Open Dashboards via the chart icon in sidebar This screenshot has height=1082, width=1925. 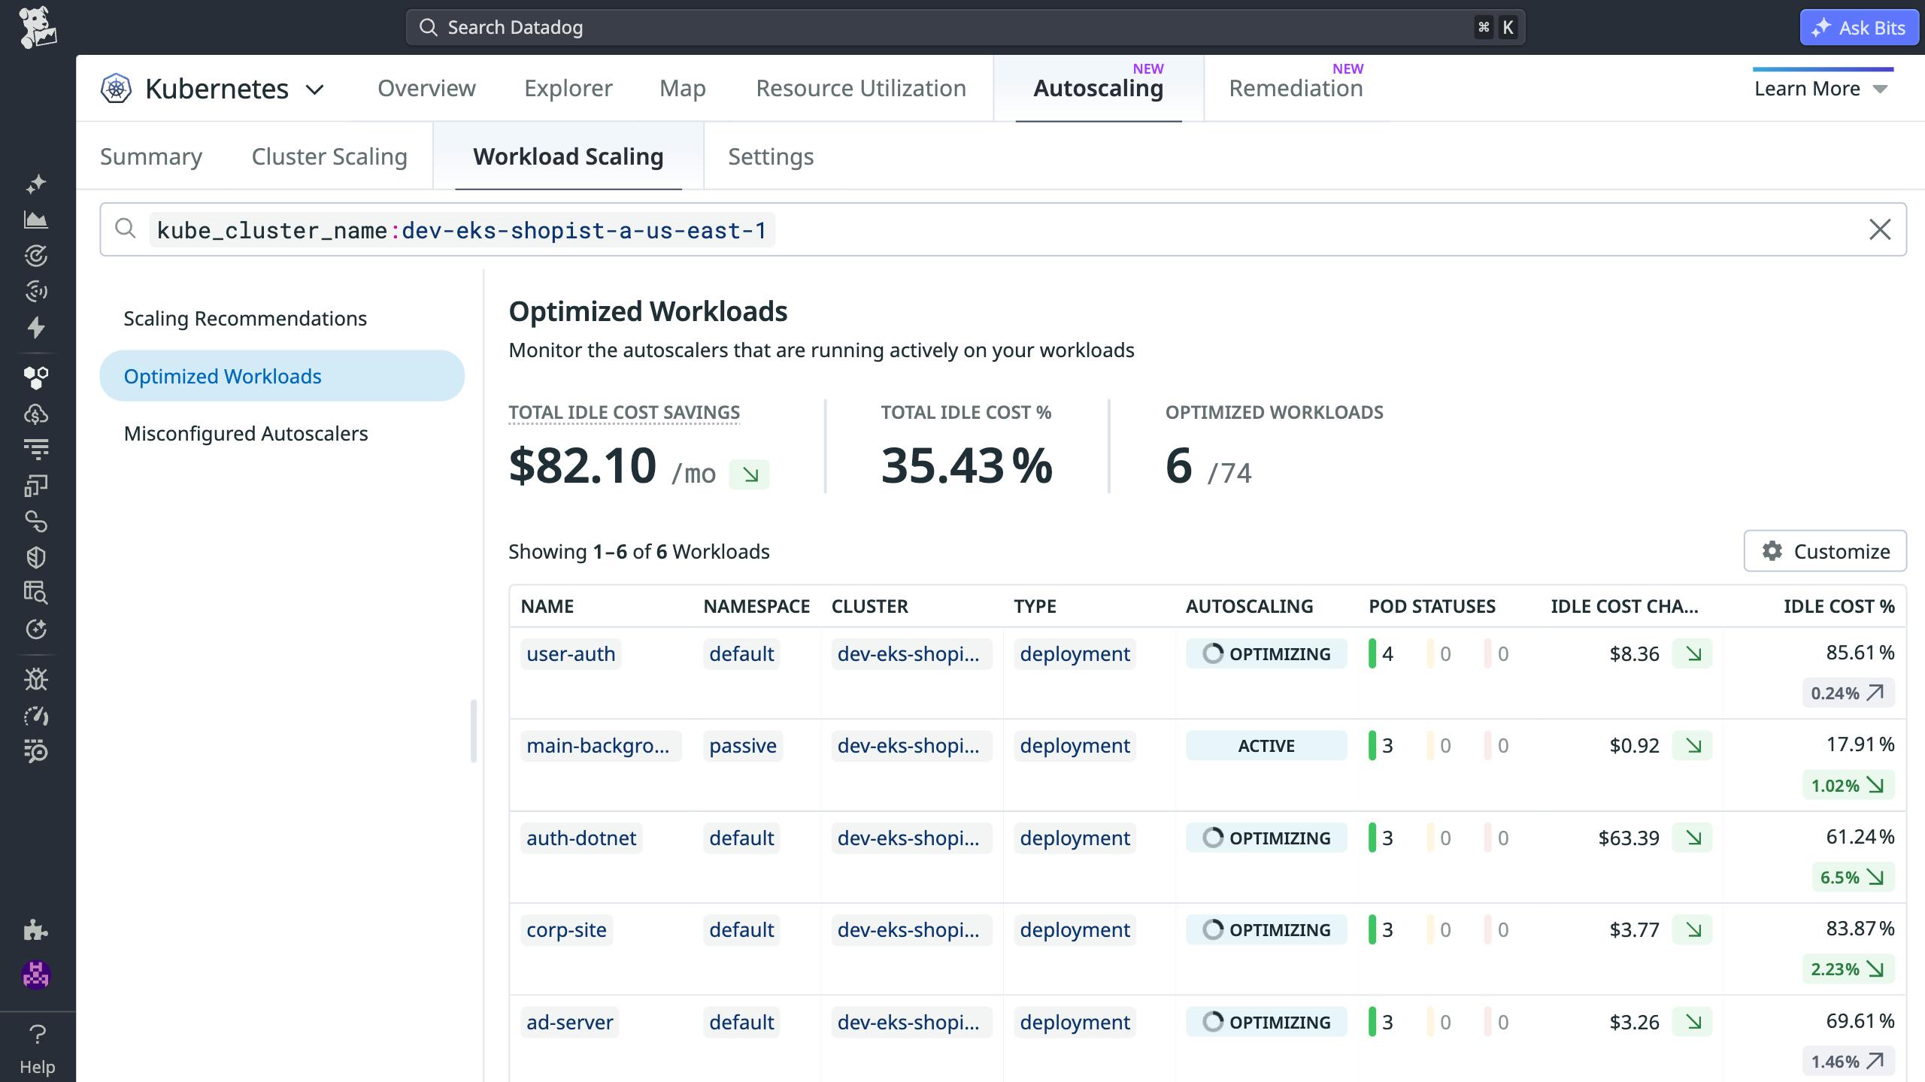(35, 220)
